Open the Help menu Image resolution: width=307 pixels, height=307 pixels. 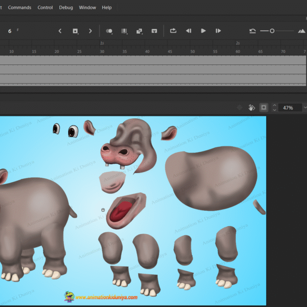pyautogui.click(x=107, y=8)
